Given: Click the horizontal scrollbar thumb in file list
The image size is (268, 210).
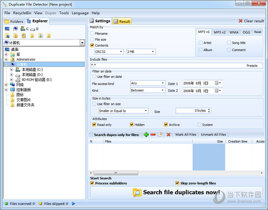Looking at the screenshot, I should (116, 173).
